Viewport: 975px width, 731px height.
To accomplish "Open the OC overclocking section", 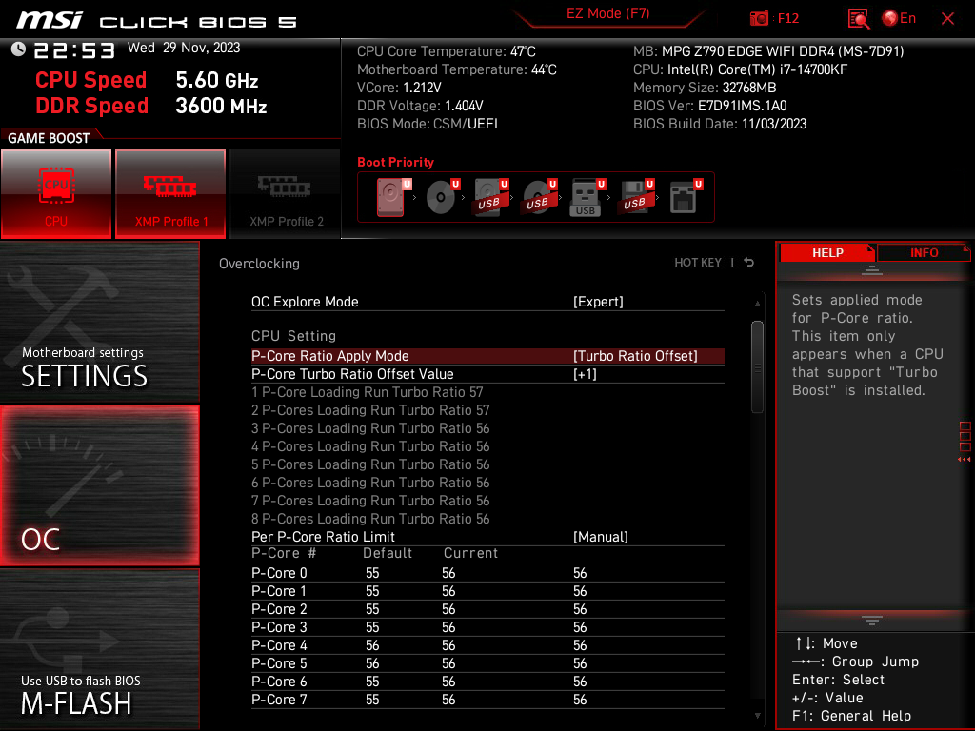I will pyautogui.click(x=99, y=486).
